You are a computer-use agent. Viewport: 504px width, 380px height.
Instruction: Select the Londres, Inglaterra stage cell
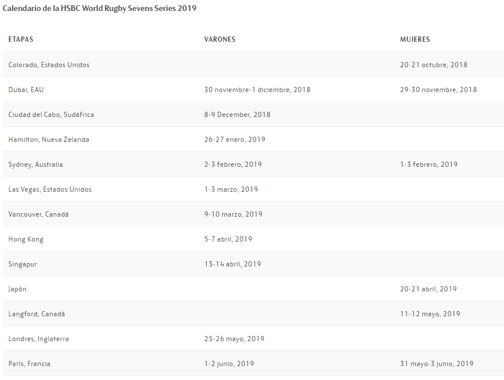(38, 339)
